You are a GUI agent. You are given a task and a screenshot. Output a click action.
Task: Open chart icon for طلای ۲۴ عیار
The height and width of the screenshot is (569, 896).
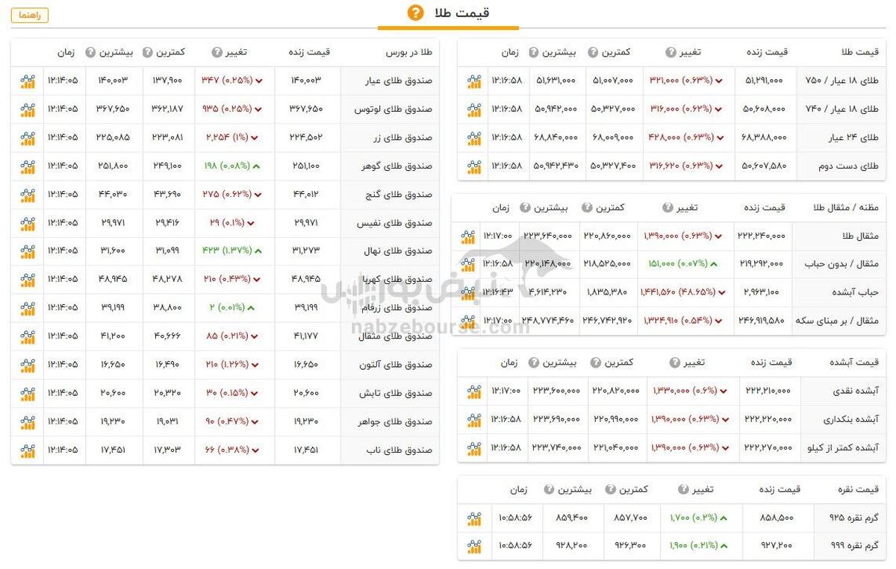474,138
